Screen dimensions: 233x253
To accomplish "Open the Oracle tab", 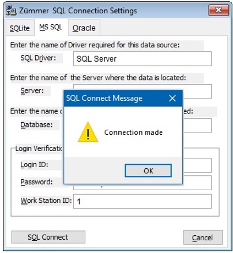I will coord(84,28).
